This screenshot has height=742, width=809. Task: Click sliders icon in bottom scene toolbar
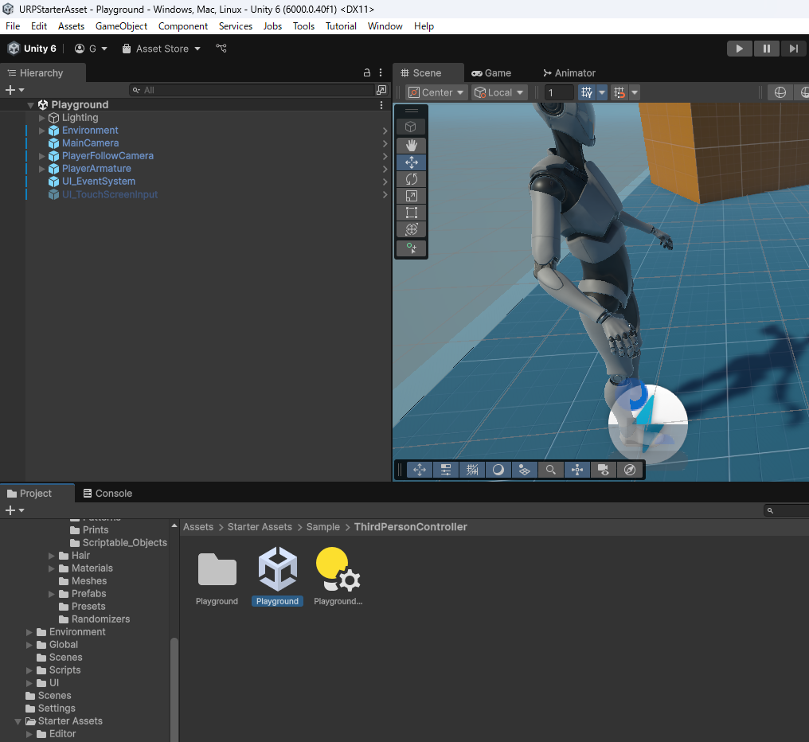coord(446,470)
